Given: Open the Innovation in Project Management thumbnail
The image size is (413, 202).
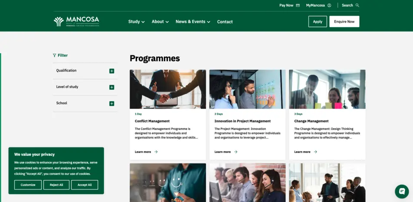Looking at the screenshot, I should click(x=247, y=89).
